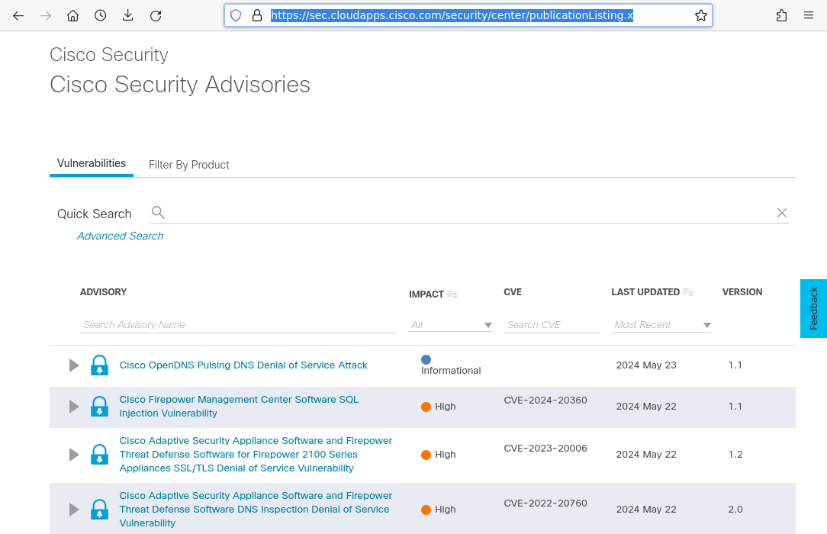Sort advisories by Impact column icon
This screenshot has width=827, height=534.
point(452,294)
